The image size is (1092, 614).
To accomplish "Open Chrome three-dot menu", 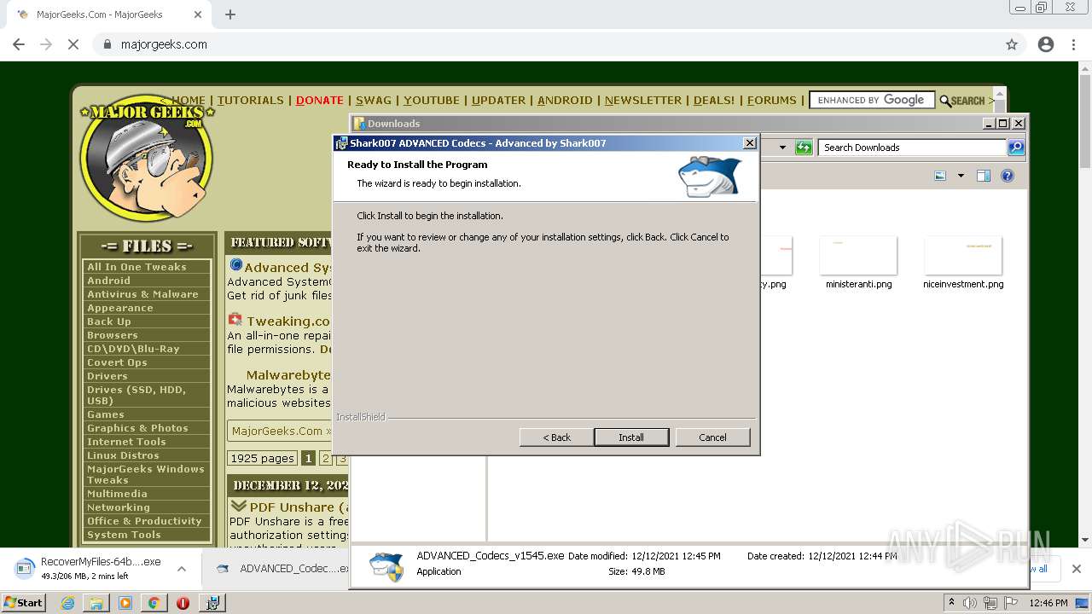I will [1073, 44].
